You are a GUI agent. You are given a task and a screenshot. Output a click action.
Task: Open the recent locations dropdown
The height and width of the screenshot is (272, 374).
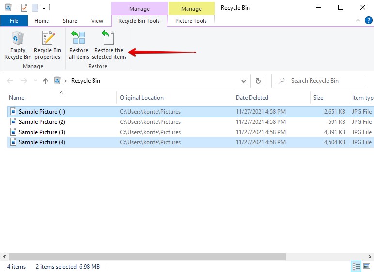point(35,81)
